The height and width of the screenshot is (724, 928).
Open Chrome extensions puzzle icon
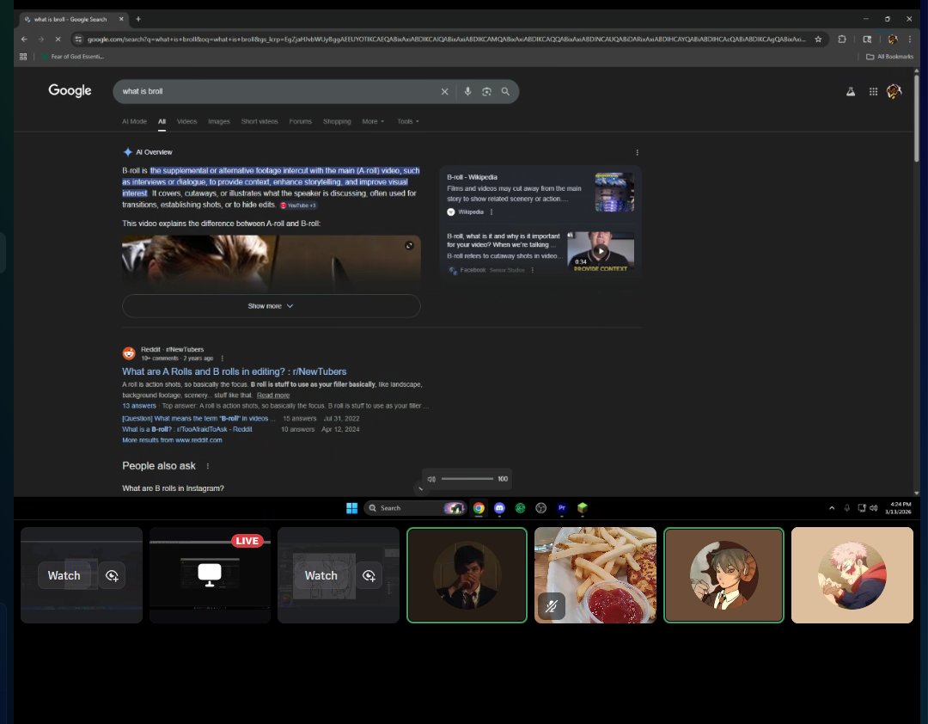pos(842,39)
